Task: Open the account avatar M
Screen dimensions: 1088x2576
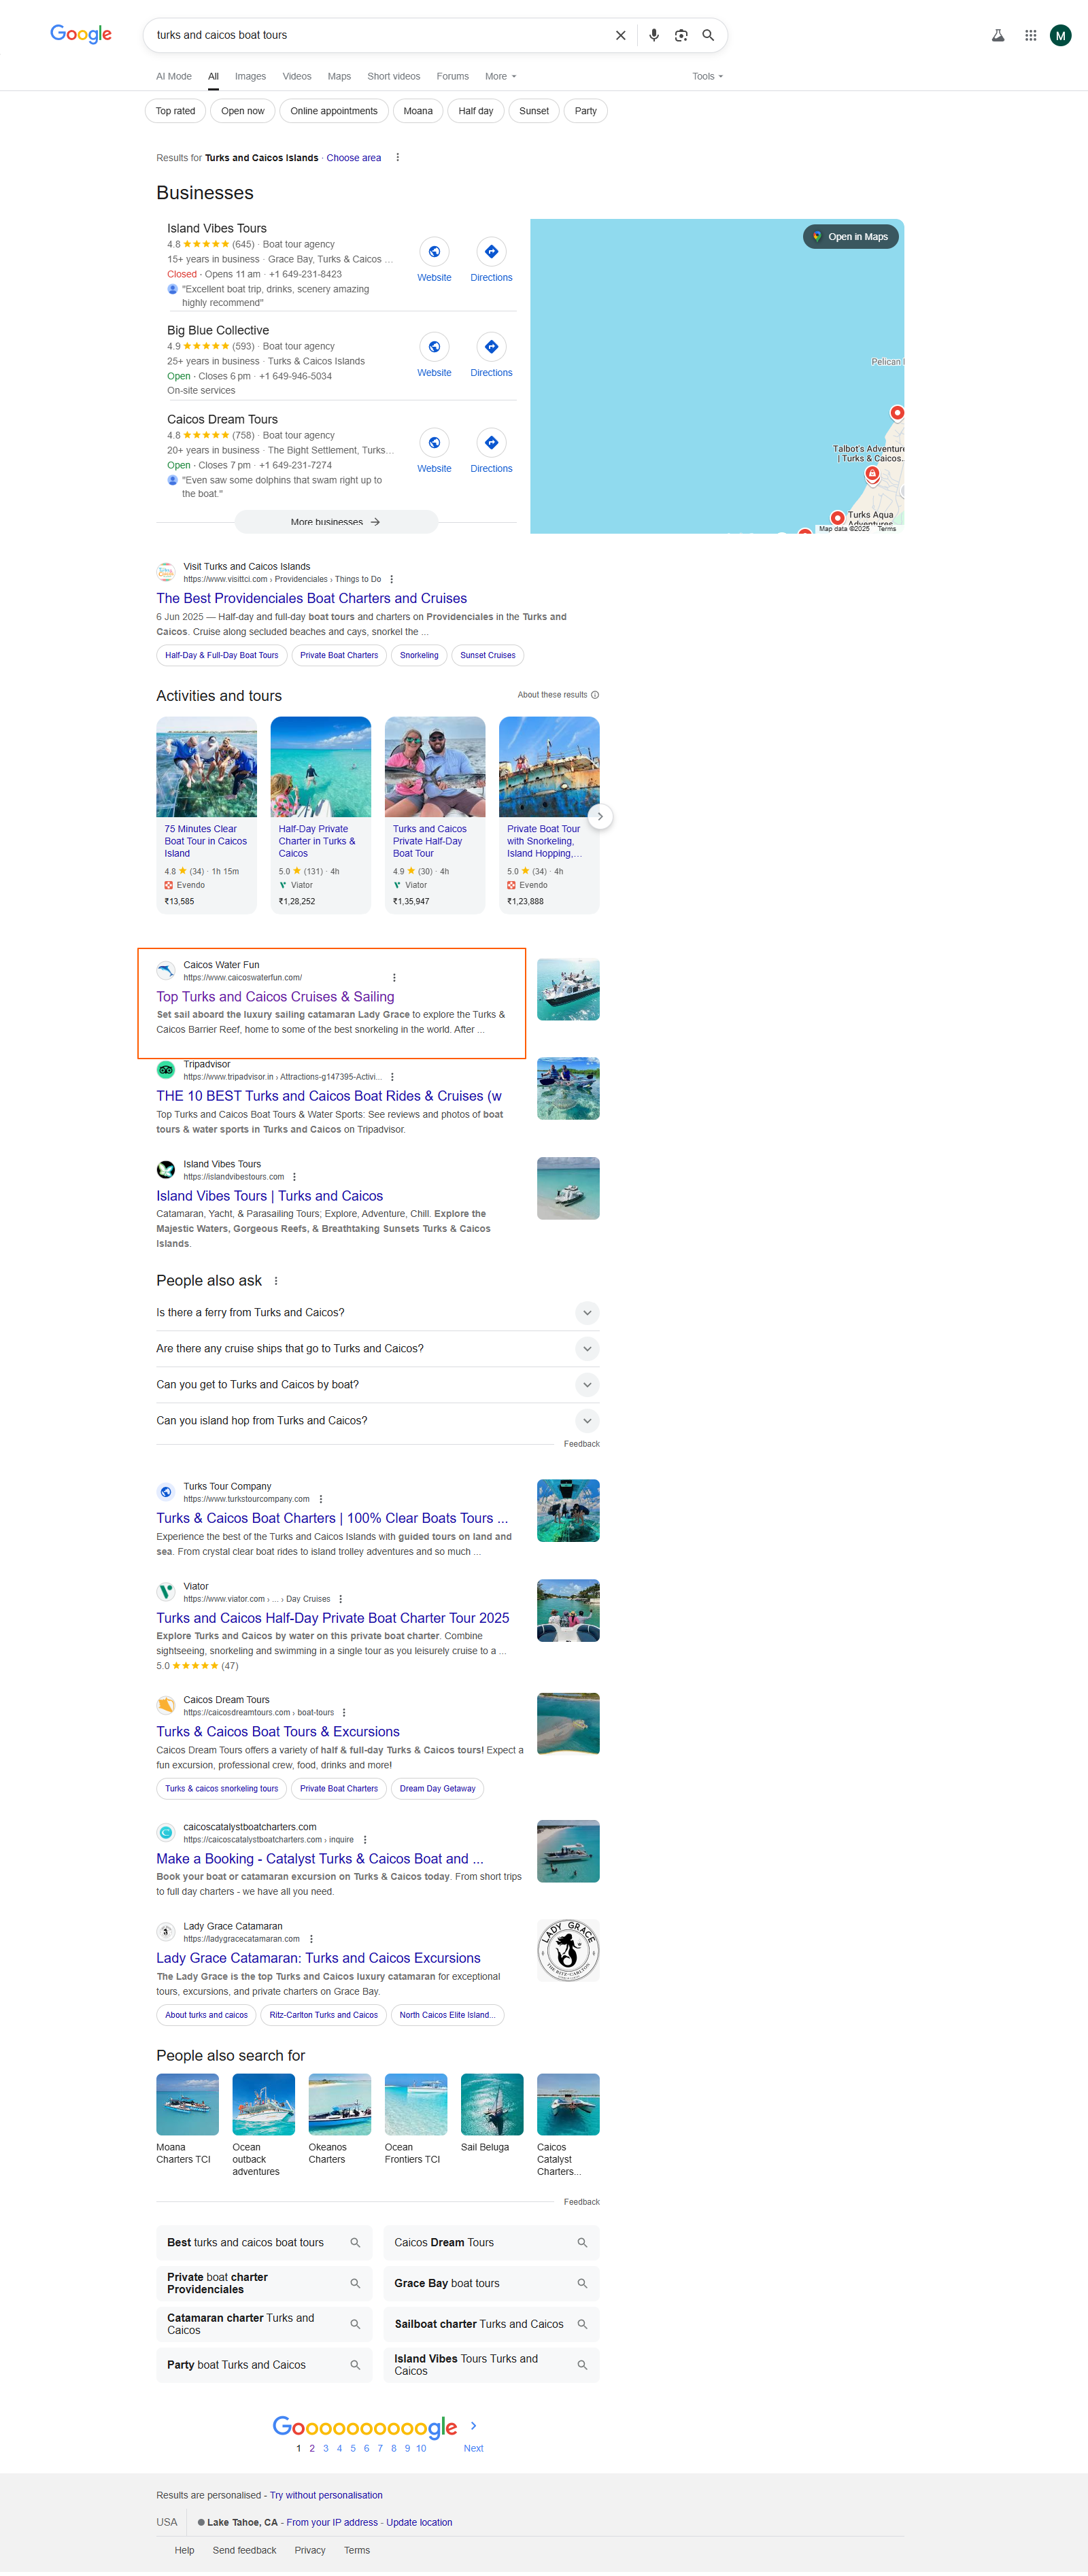Action: tap(1061, 35)
